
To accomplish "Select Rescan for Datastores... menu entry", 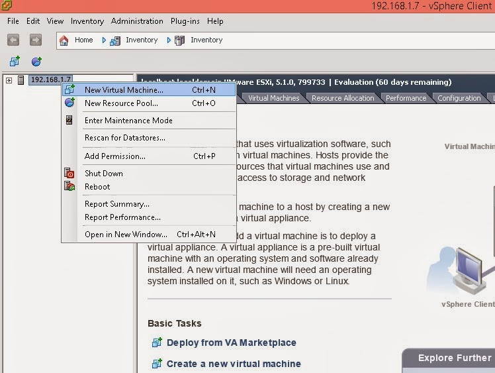I will 149,138.
